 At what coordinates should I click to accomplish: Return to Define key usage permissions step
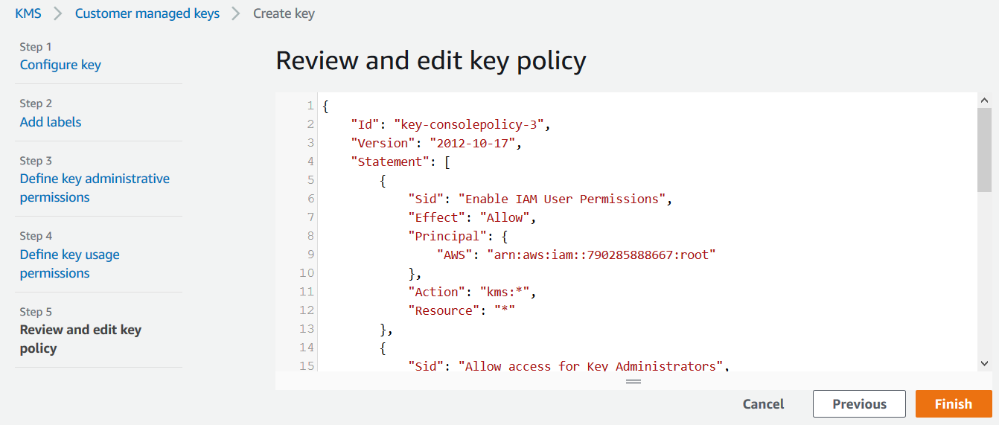click(69, 263)
